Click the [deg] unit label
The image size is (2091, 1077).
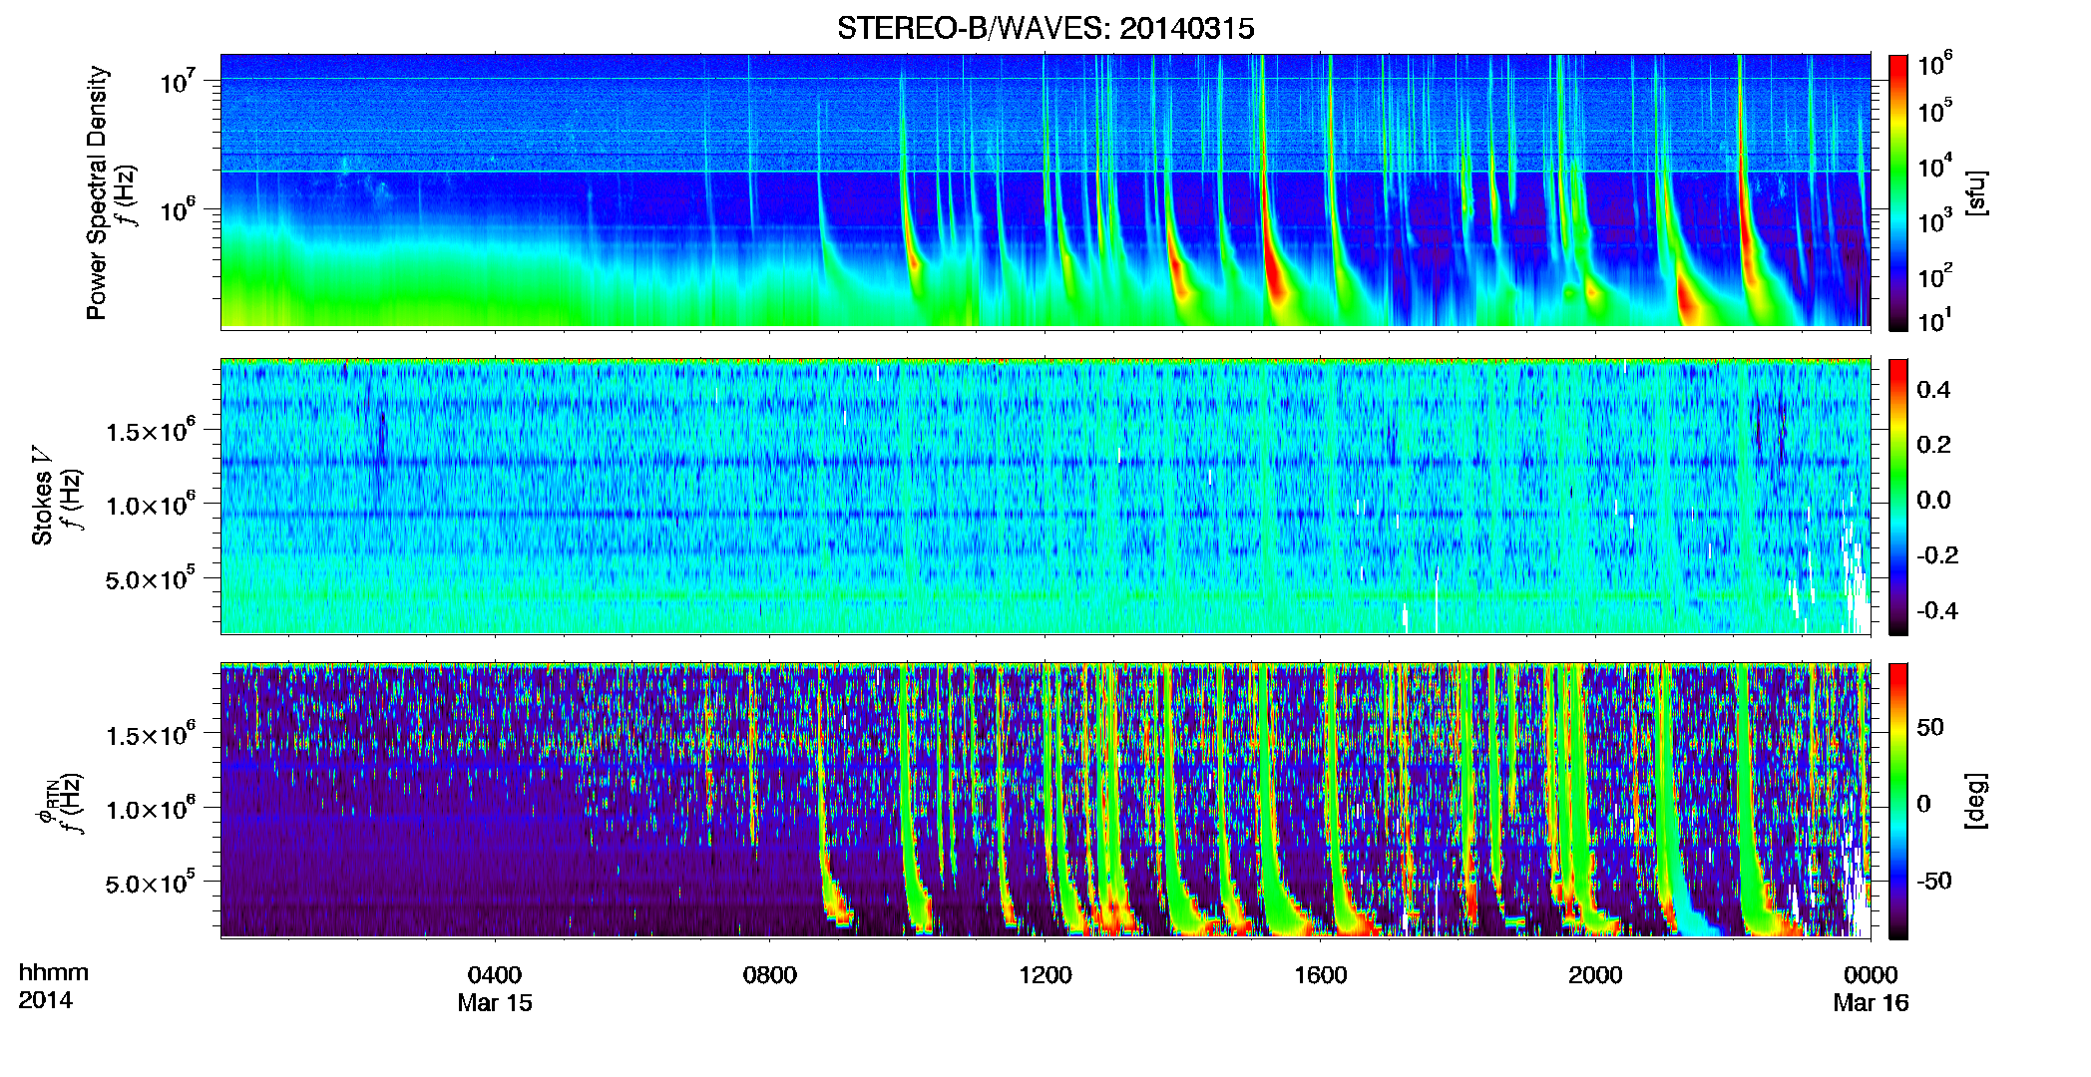[1975, 801]
